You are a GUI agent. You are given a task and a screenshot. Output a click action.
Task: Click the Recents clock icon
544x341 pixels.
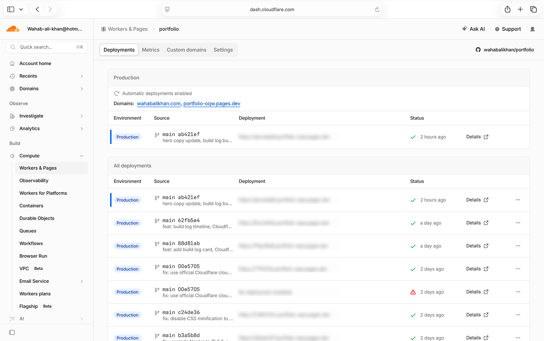(x=12, y=76)
